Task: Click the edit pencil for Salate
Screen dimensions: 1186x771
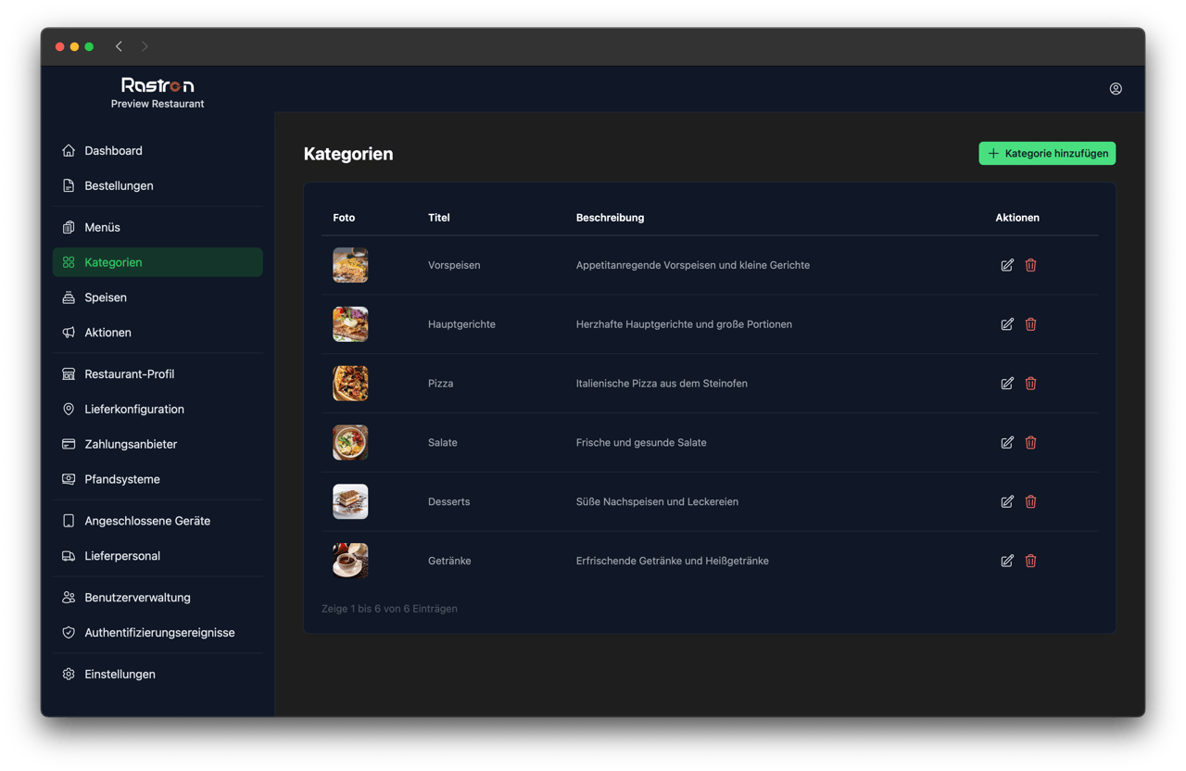Action: tap(1007, 443)
